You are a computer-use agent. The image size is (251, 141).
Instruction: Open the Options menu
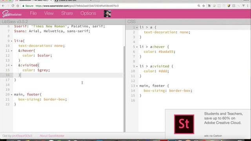pyautogui.click(x=88, y=13)
